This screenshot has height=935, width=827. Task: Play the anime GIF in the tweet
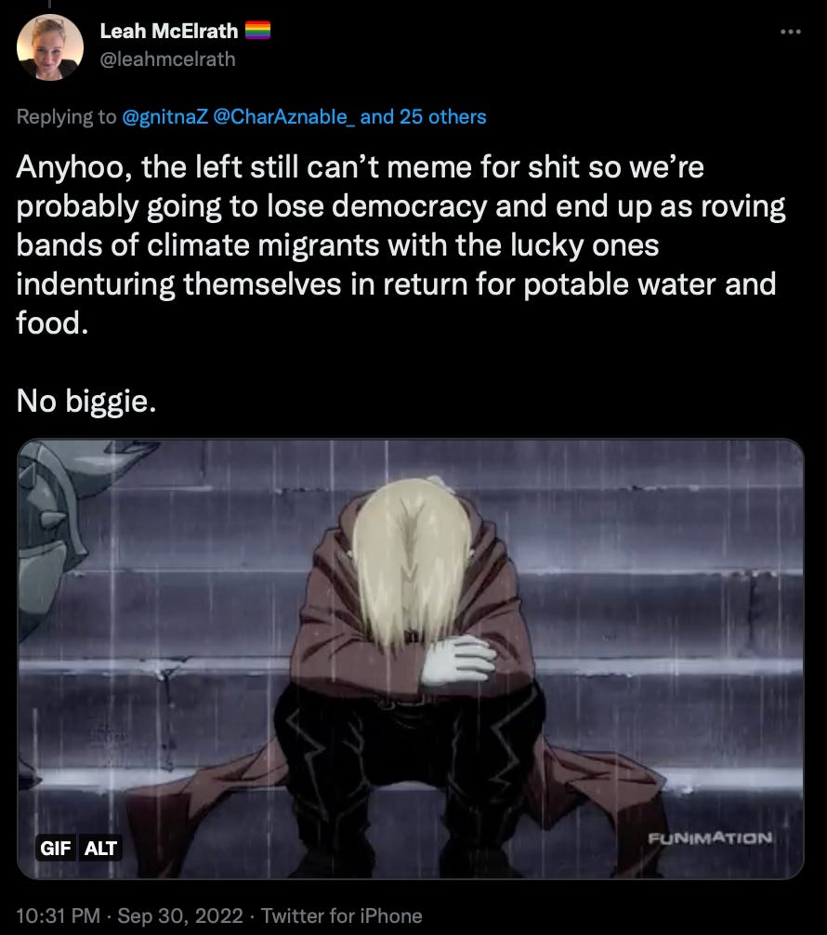coord(410,659)
